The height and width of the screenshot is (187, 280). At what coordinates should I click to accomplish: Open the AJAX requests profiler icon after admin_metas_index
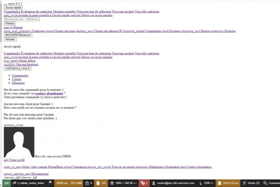pyautogui.click(x=50, y=183)
